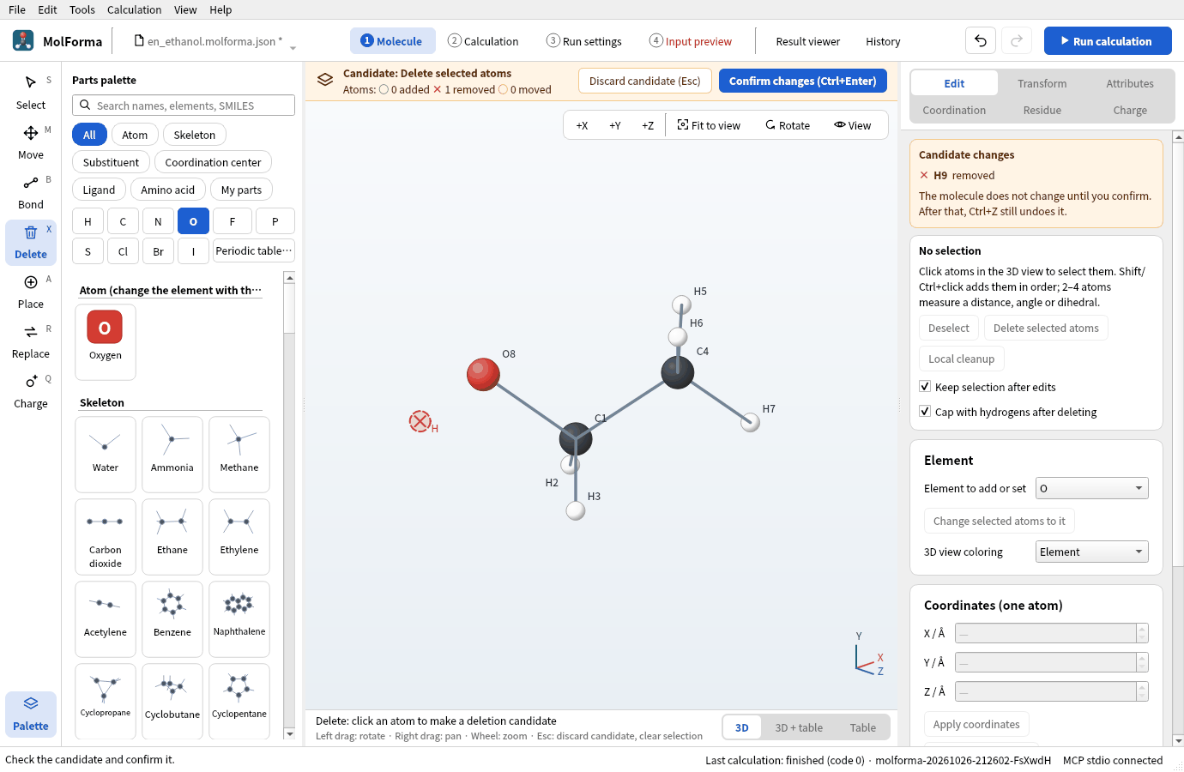Open the Palette panel icon
This screenshot has width=1184, height=772.
coord(31,703)
